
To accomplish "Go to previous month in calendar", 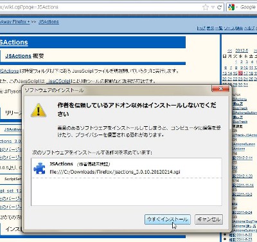I will click(229, 51).
